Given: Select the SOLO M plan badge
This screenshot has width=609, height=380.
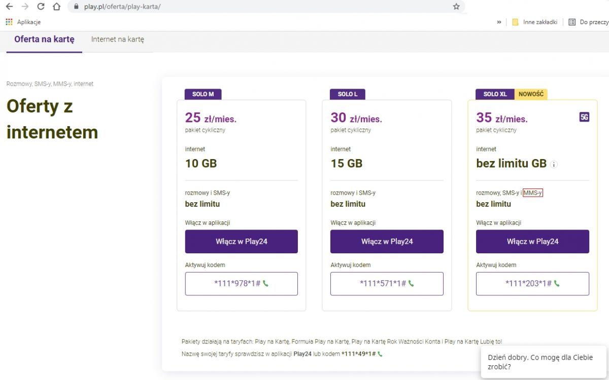Looking at the screenshot, I should point(203,94).
